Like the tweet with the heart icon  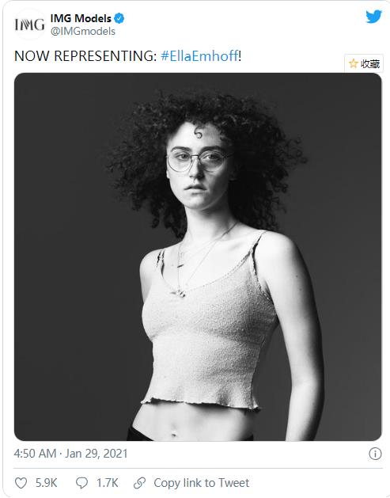click(x=21, y=483)
